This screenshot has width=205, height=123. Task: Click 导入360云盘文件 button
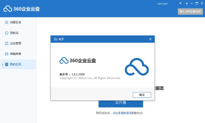coord(190,11)
